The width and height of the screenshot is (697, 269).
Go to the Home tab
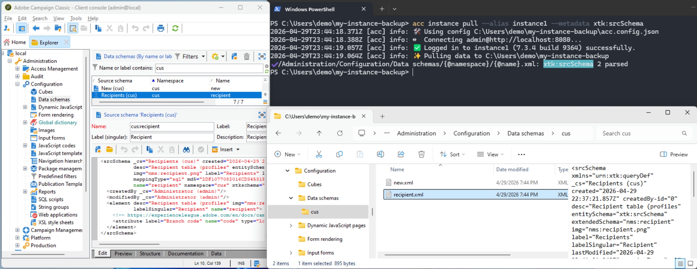tap(15, 42)
